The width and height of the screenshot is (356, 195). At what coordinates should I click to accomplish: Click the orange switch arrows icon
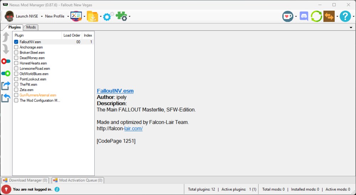click(329, 16)
